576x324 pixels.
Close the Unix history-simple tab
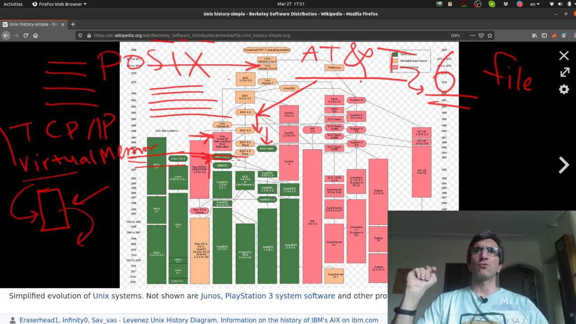coord(63,24)
